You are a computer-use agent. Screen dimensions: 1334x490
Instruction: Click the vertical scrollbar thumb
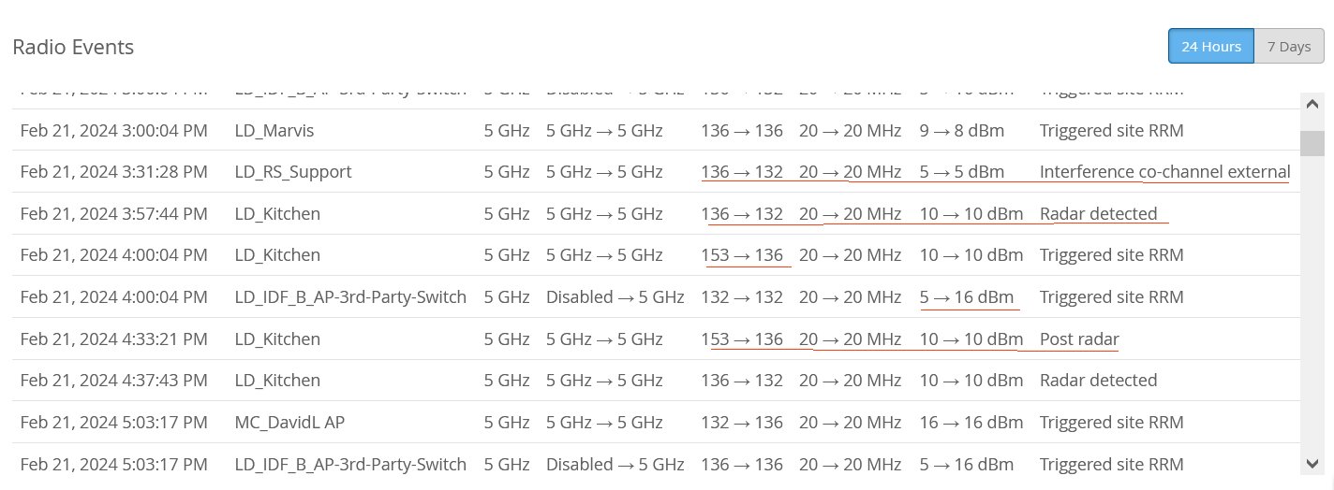pyautogui.click(x=1312, y=143)
